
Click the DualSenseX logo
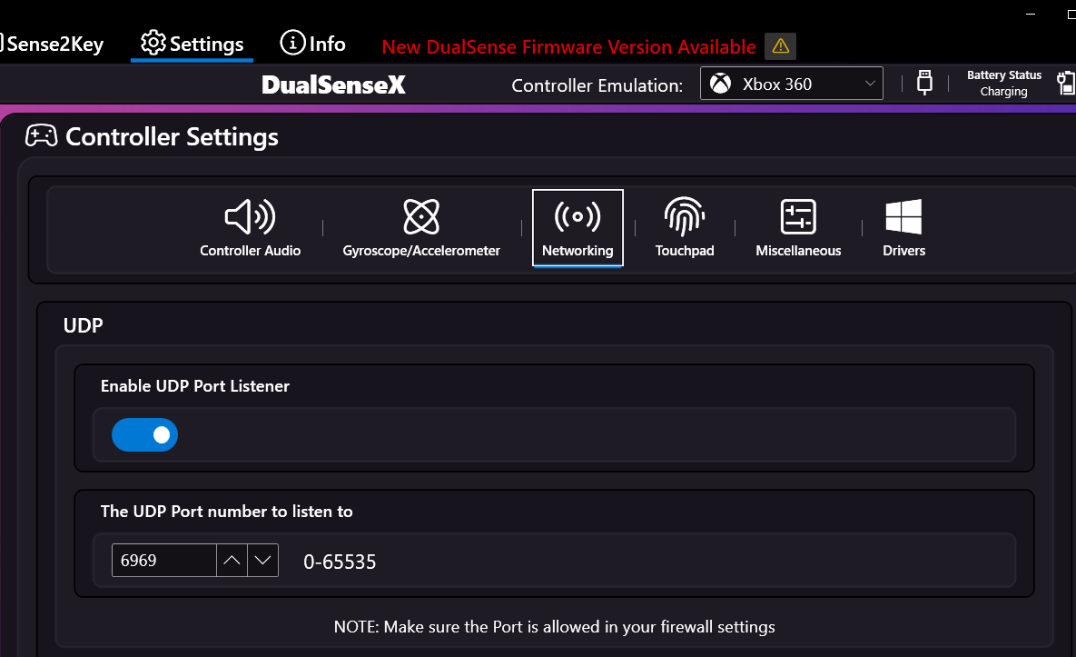coord(333,85)
